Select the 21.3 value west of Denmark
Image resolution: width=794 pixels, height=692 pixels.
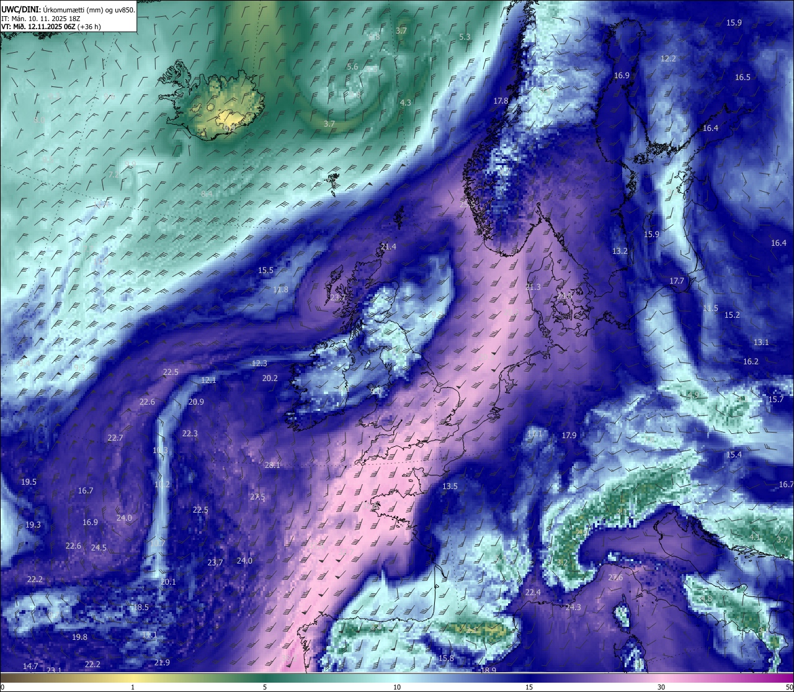pos(533,287)
